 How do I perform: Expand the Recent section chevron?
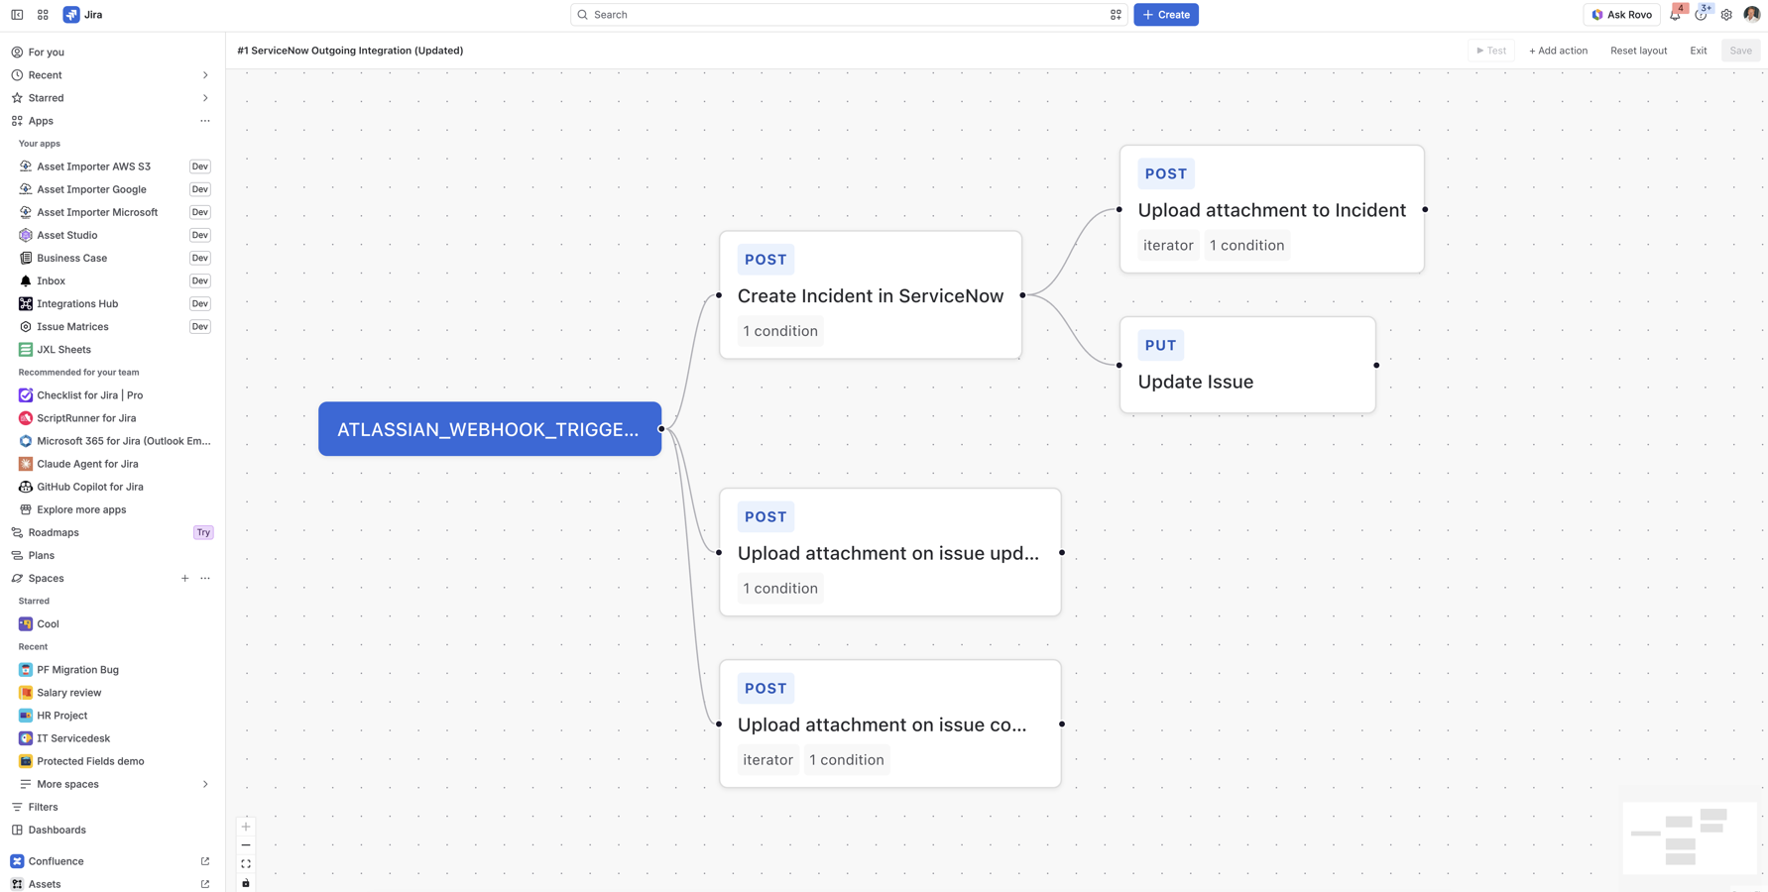pyautogui.click(x=205, y=75)
